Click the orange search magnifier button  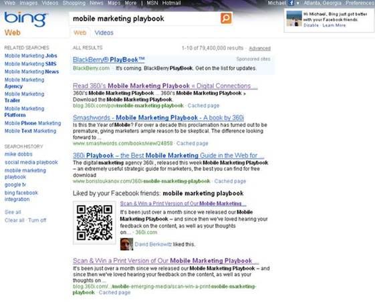point(226,18)
